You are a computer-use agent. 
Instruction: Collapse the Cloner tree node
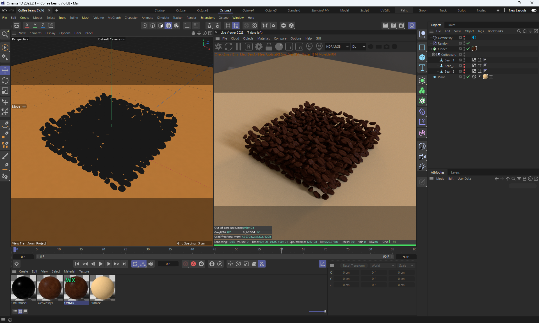430,49
